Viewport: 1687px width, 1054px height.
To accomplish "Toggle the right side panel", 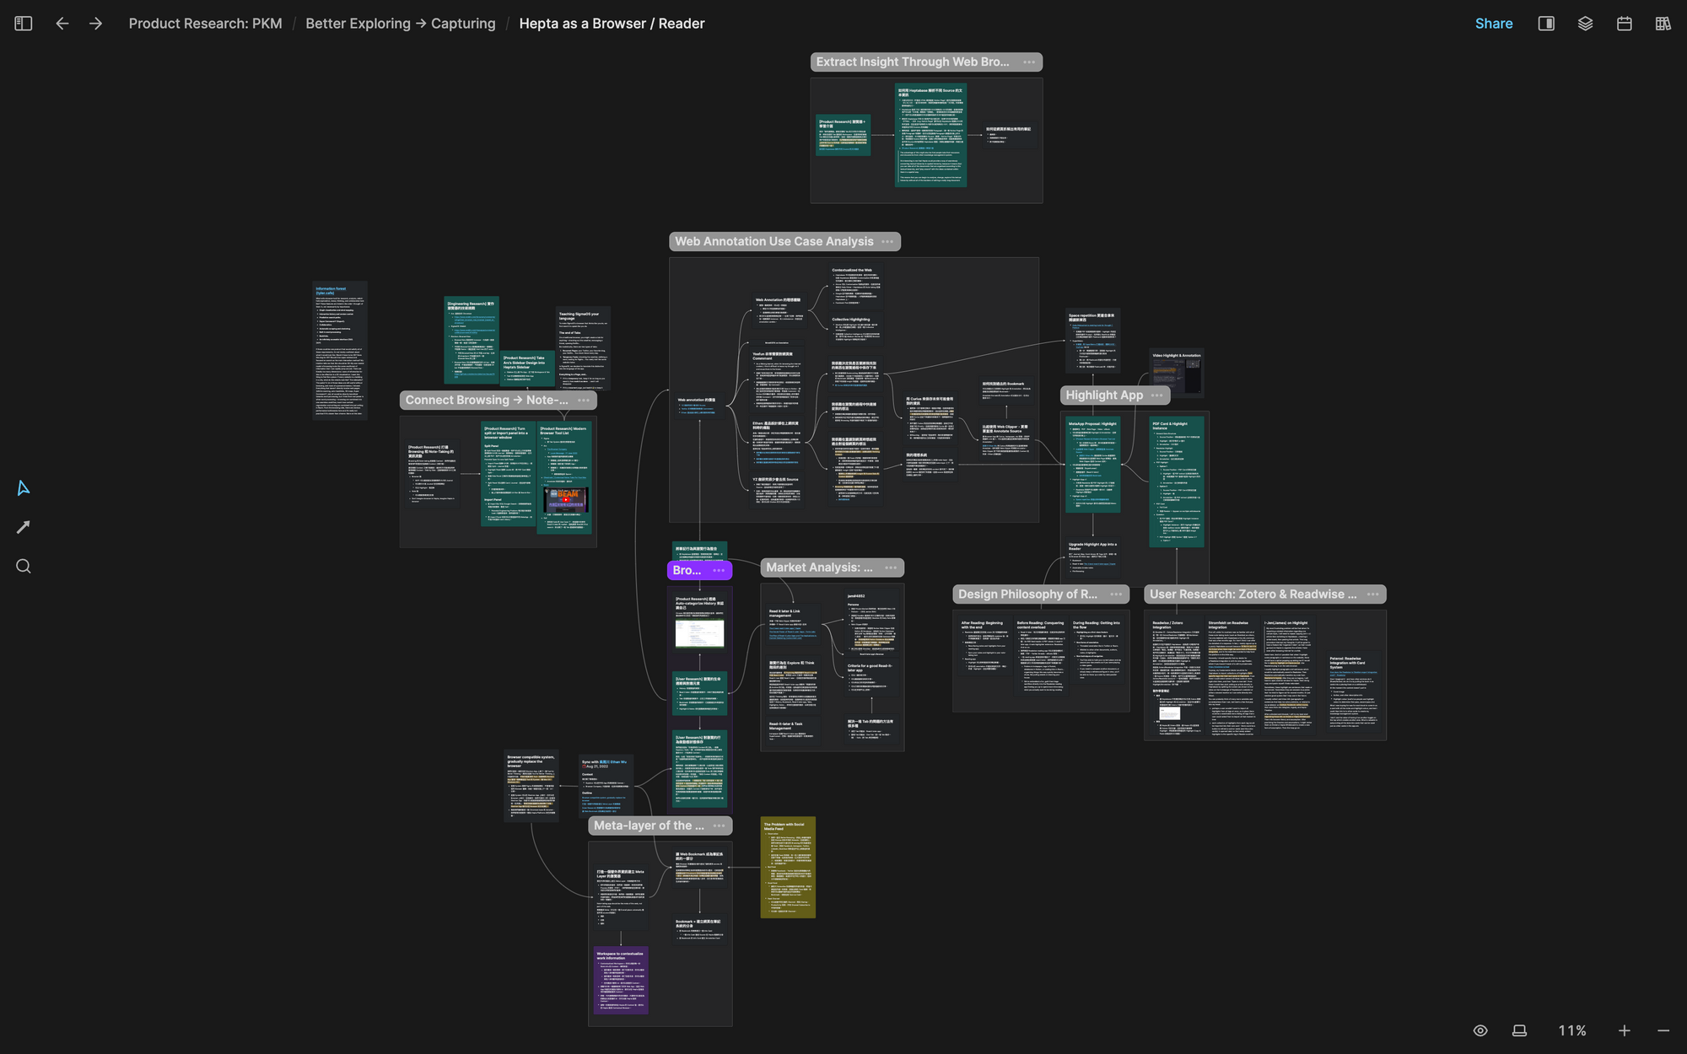I will point(1546,24).
